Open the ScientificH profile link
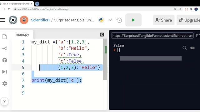This screenshot has height=112, width=200. coord(40,20)
